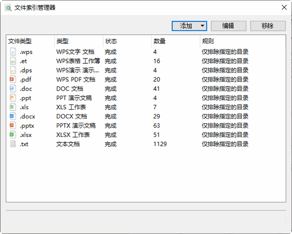The image size is (292, 234).
Task: Select the .xlsx extension text
Action: click(x=26, y=135)
